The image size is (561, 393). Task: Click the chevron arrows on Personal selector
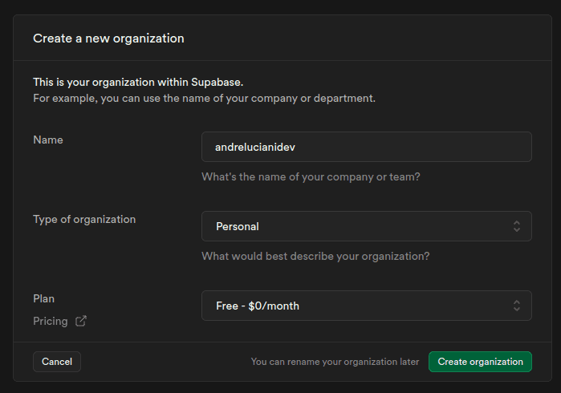517,226
